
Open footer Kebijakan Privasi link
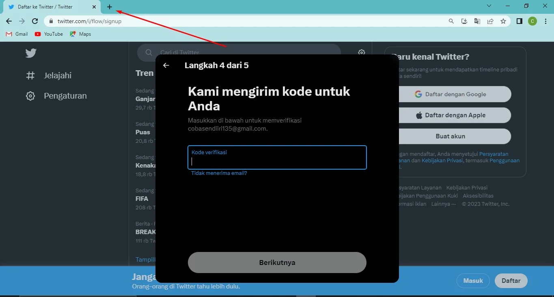pyautogui.click(x=467, y=188)
